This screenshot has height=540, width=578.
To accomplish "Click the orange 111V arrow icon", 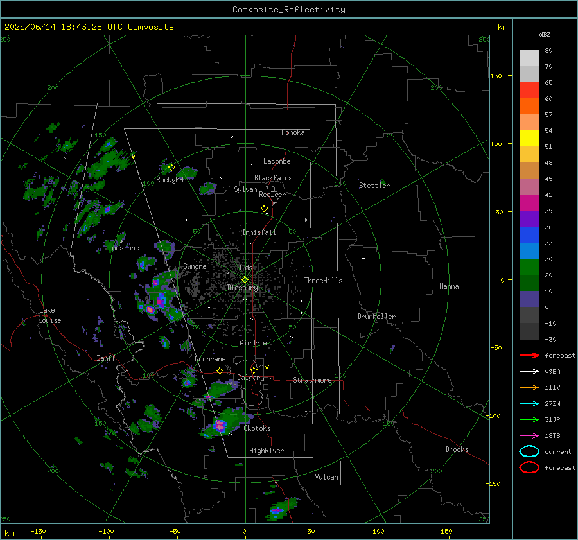I will tap(529, 387).
